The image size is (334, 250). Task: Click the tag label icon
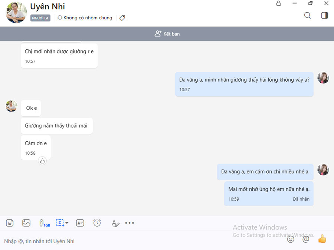pyautogui.click(x=122, y=18)
